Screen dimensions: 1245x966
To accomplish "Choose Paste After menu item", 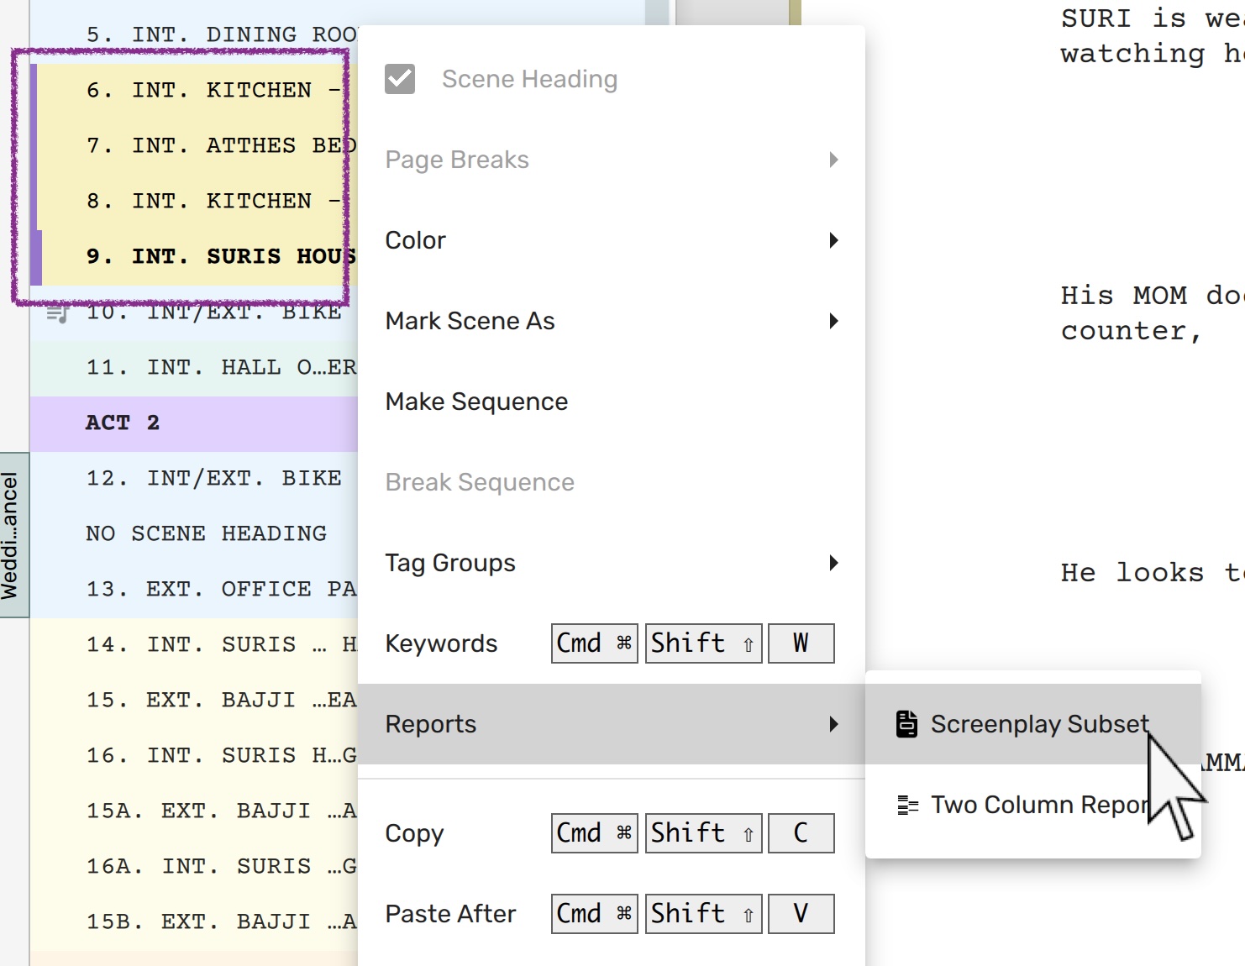I will pyautogui.click(x=450, y=914).
